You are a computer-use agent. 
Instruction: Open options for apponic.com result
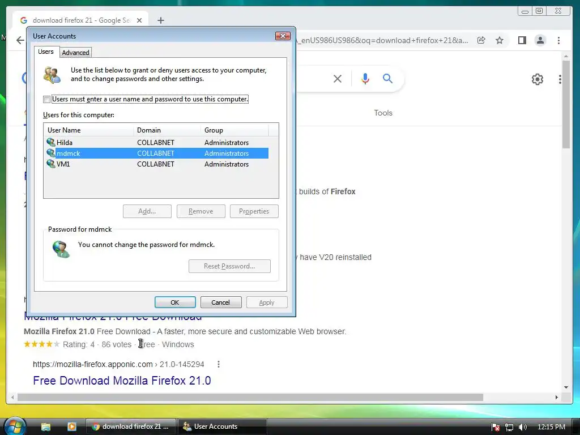click(219, 364)
